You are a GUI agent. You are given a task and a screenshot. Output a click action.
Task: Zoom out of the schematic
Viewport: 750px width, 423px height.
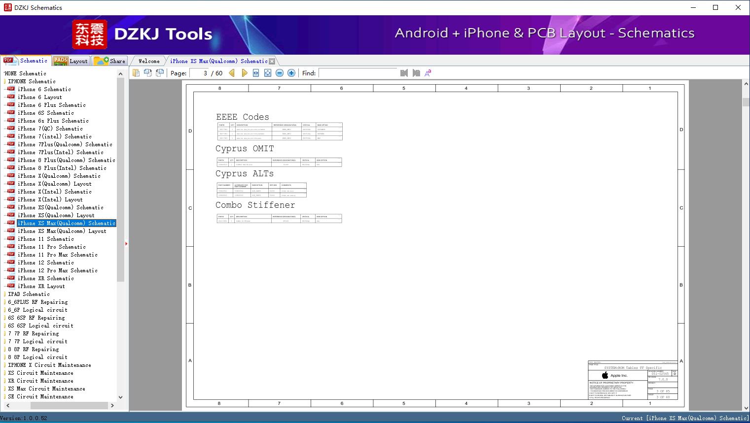[280, 73]
